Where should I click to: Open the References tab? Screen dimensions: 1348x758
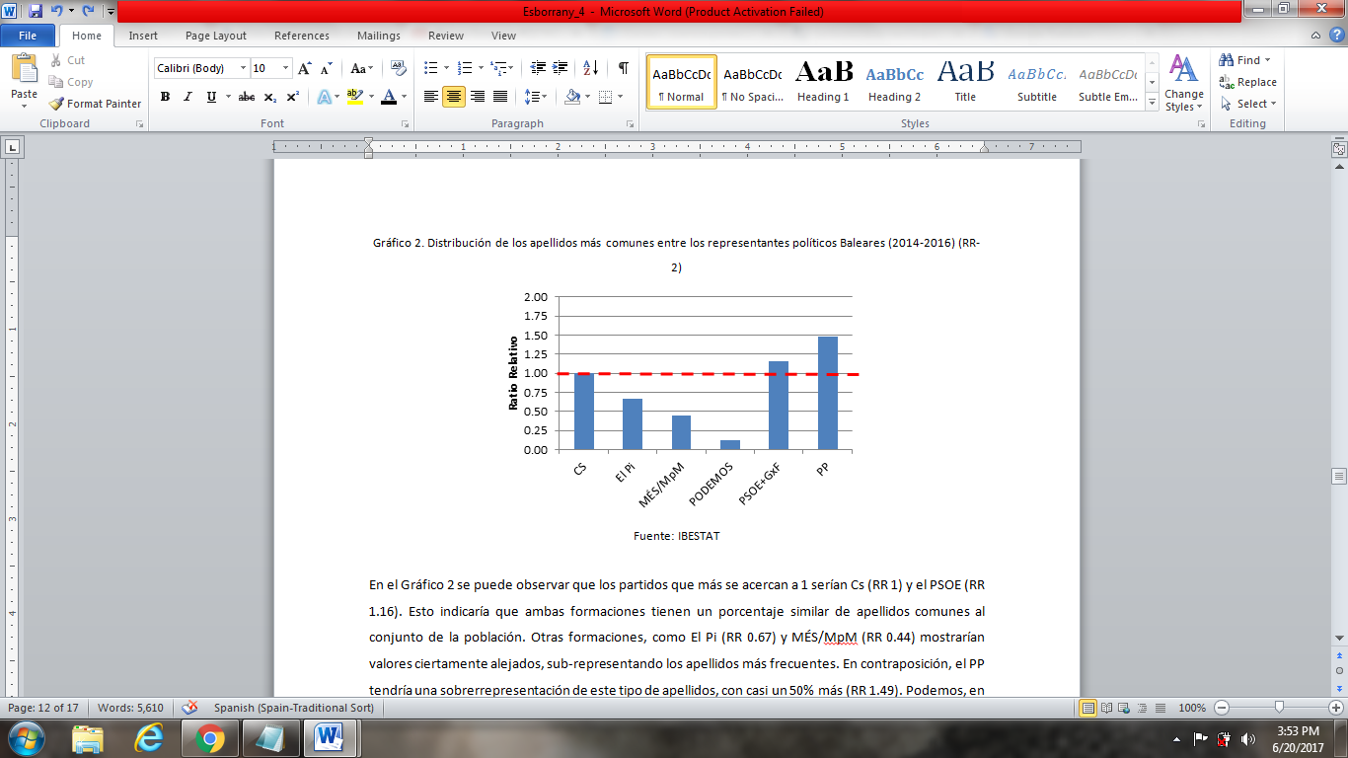coord(302,36)
